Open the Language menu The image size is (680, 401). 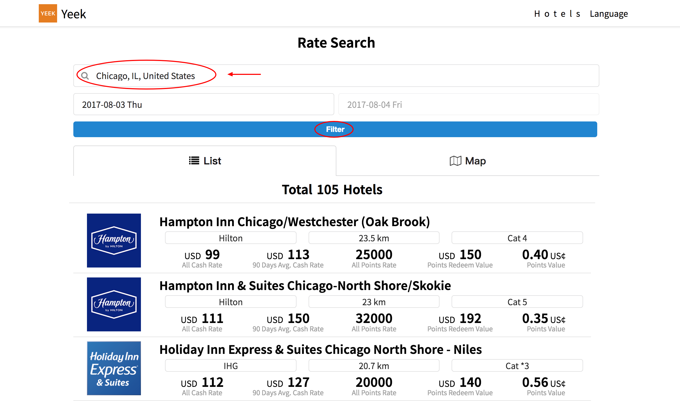[608, 14]
